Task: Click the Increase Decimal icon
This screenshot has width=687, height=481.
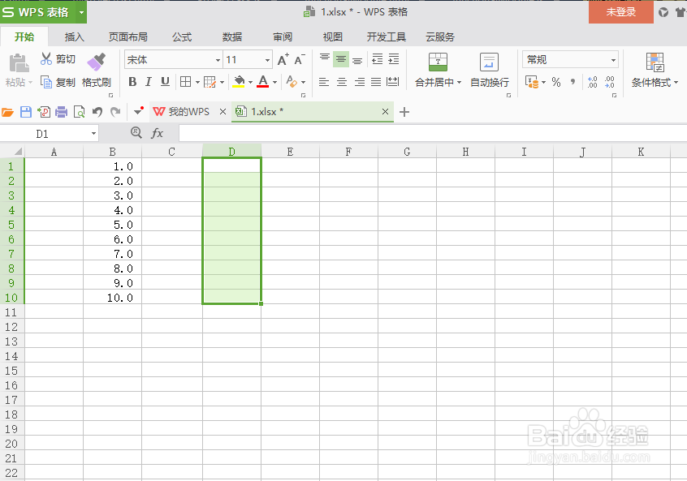Action: coord(590,81)
